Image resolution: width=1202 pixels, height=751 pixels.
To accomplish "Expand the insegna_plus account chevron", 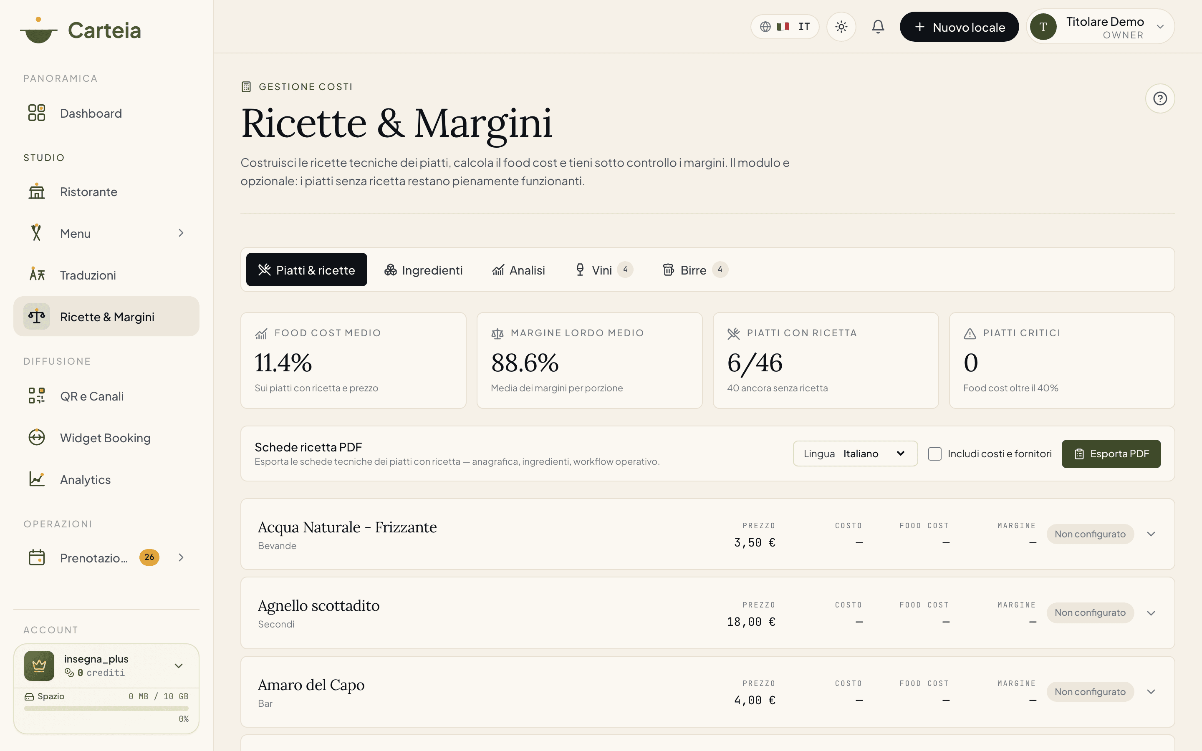I will coord(179,665).
